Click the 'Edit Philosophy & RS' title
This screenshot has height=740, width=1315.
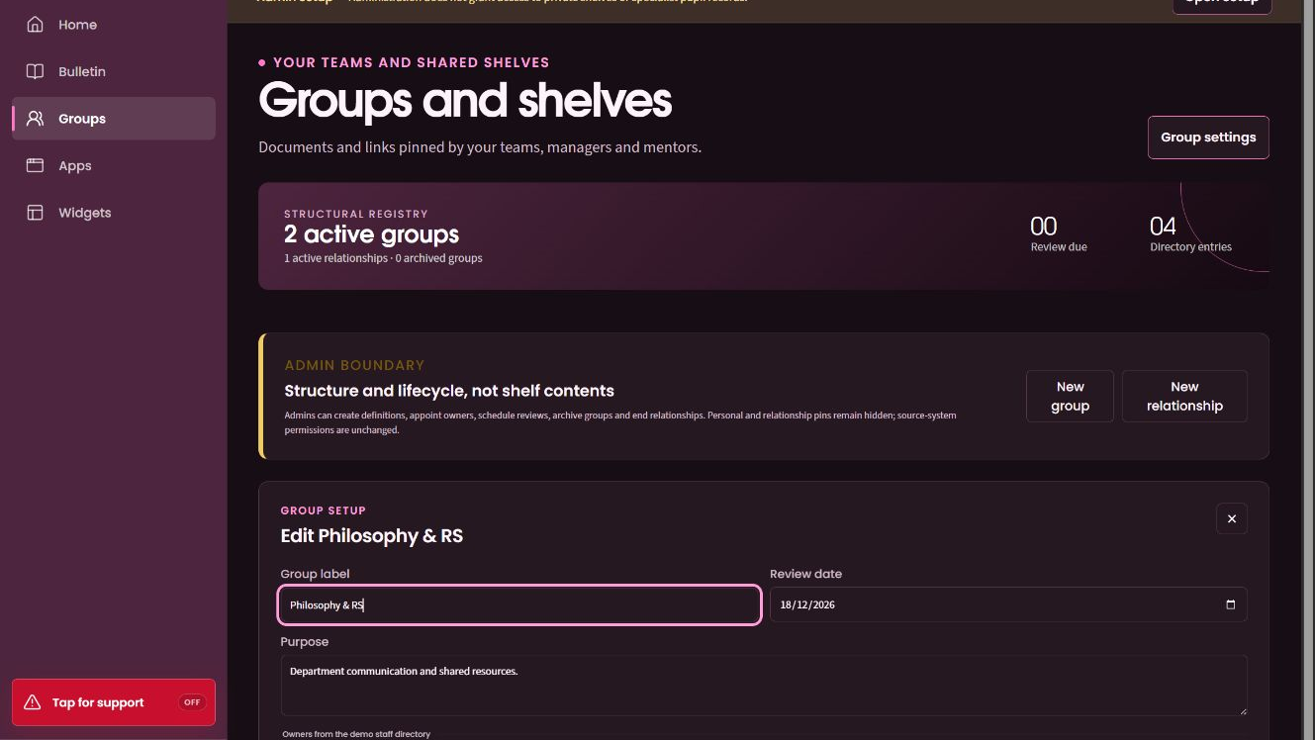372,536
